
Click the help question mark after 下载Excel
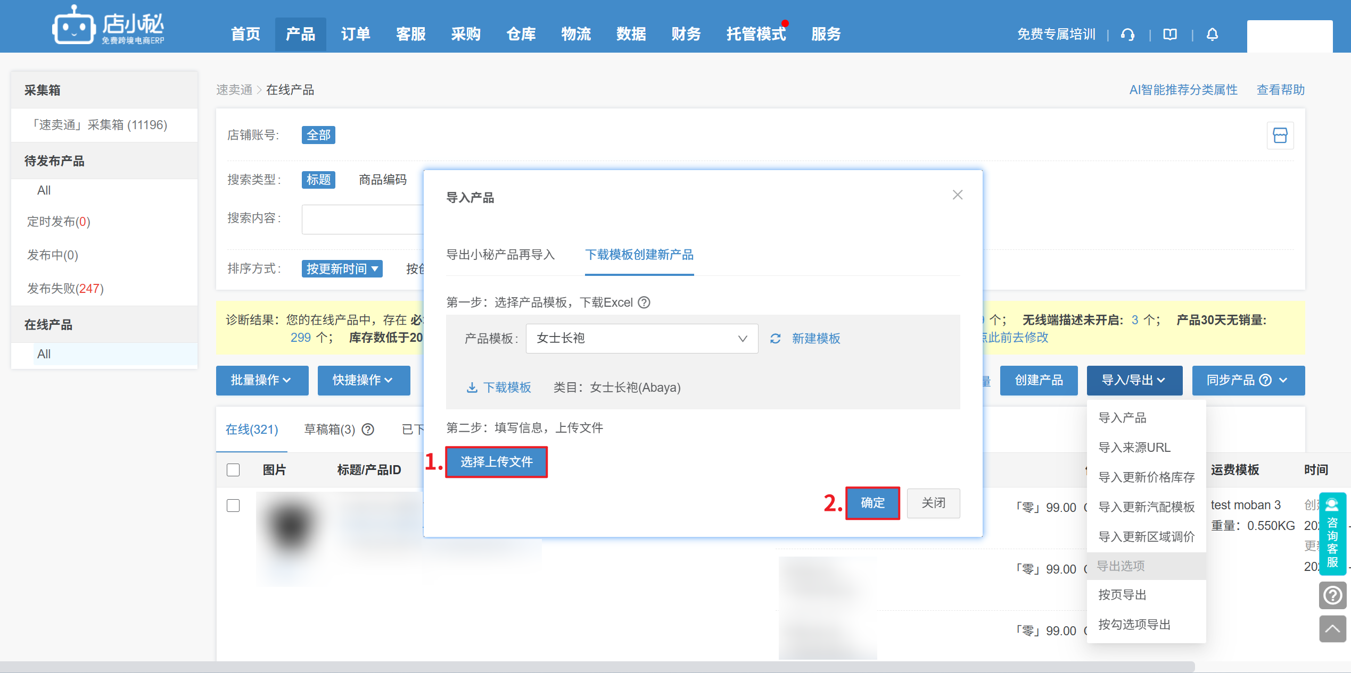click(x=644, y=302)
